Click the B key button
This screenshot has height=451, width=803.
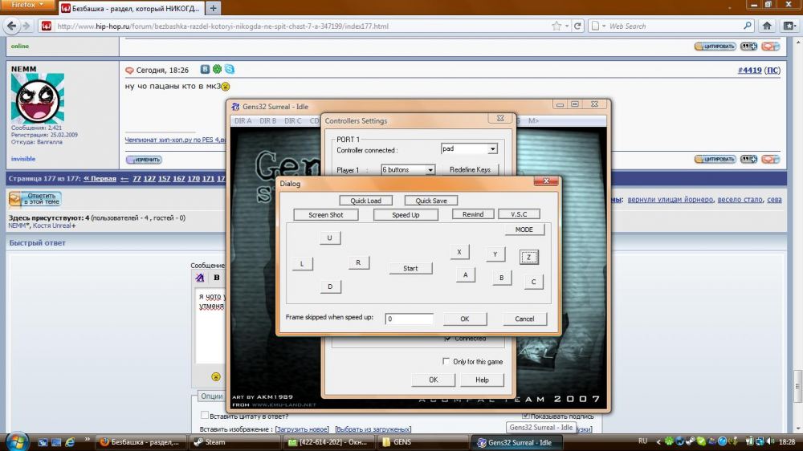click(502, 278)
